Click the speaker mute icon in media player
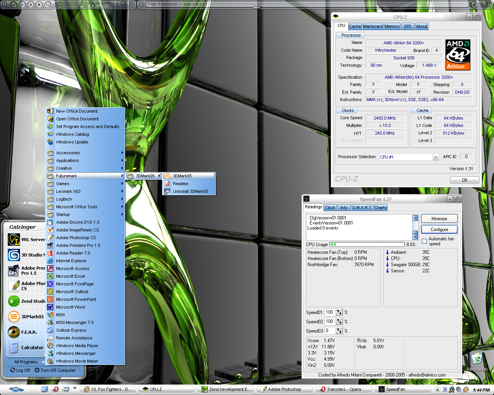Viewport: 494px width, 395px height. [59, 5]
